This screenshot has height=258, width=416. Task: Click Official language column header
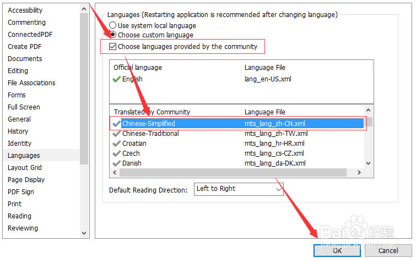tap(138, 68)
